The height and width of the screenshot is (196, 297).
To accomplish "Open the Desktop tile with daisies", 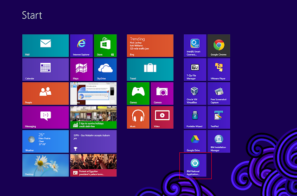I will coord(45,165).
